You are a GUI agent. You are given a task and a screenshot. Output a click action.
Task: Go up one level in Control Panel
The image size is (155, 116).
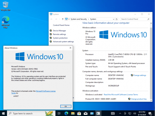pyautogui.click(x=63, y=19)
